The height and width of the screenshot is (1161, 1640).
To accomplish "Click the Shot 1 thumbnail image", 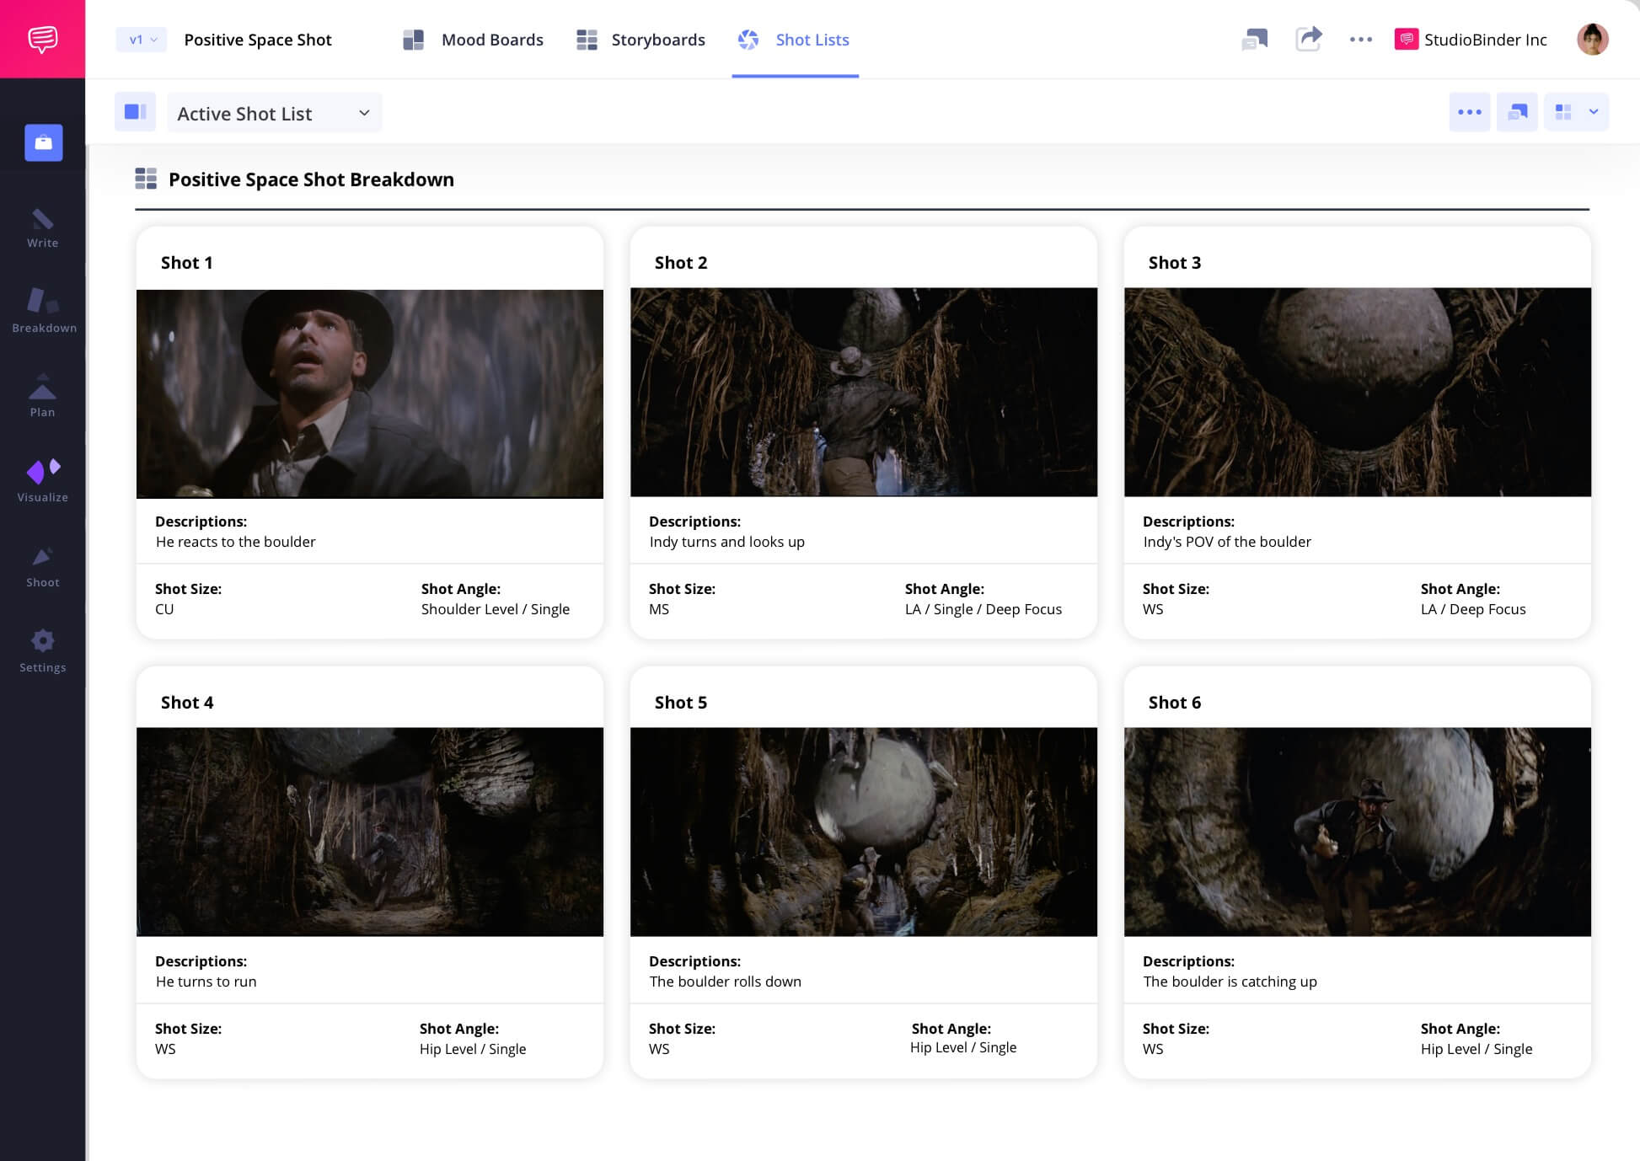I will [369, 393].
